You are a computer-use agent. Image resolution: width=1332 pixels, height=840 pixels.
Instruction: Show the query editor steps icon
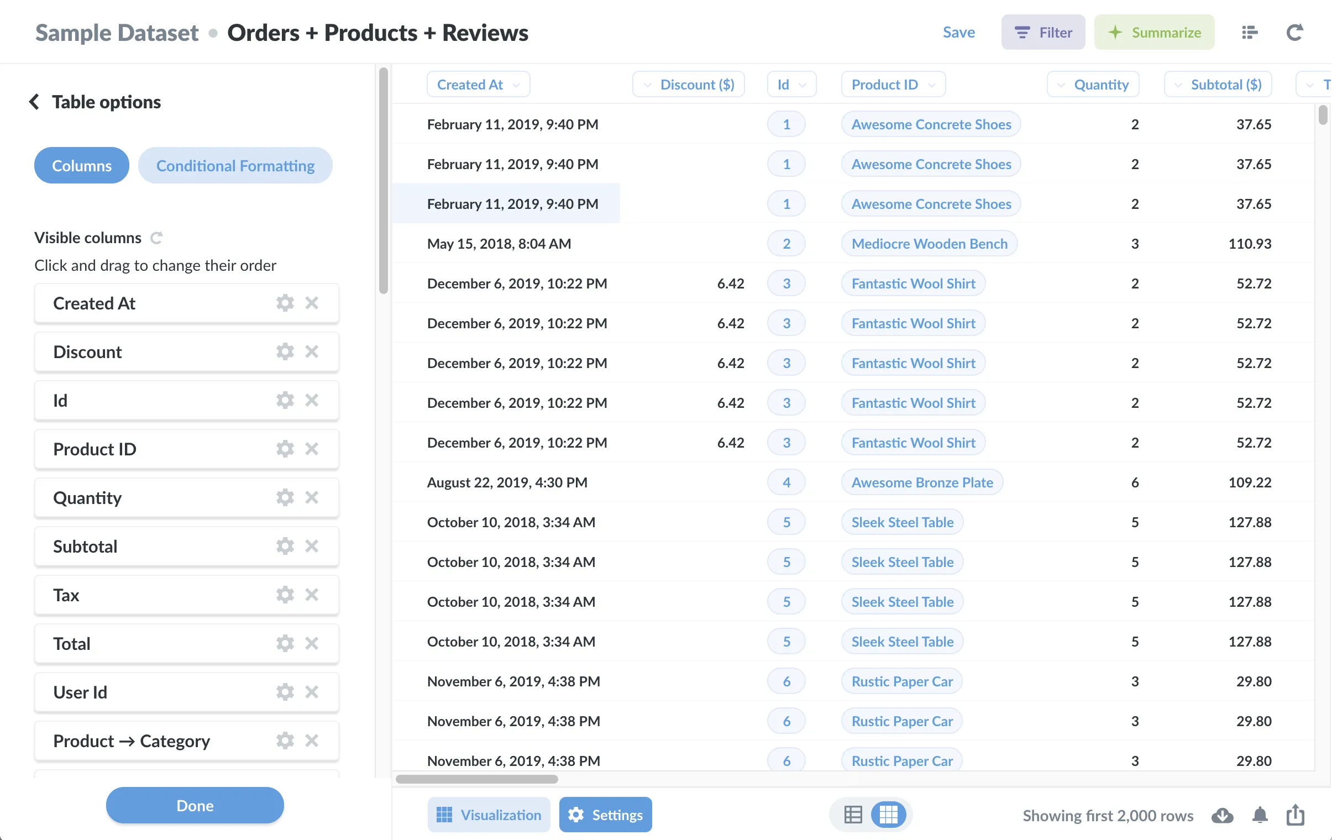click(x=1250, y=32)
